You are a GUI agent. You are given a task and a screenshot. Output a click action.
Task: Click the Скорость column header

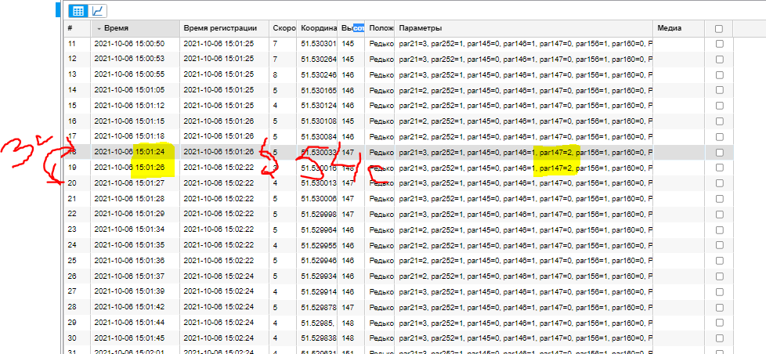283,28
